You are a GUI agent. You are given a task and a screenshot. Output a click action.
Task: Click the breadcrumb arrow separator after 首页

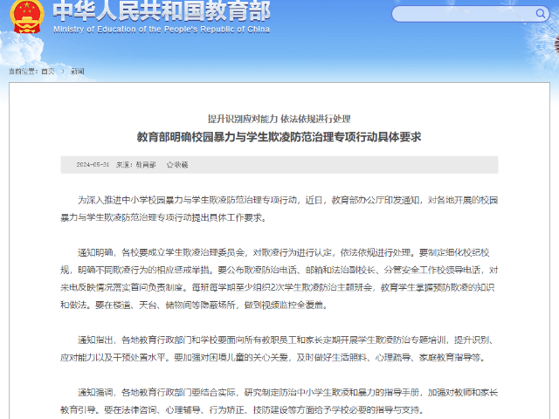[x=64, y=70]
